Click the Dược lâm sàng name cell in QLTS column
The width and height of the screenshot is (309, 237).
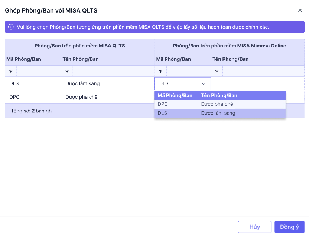click(x=108, y=84)
